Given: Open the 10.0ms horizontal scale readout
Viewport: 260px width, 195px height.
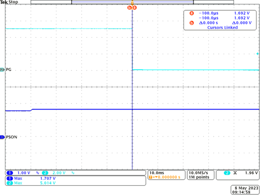Looking at the screenshot, I should [x=157, y=173].
